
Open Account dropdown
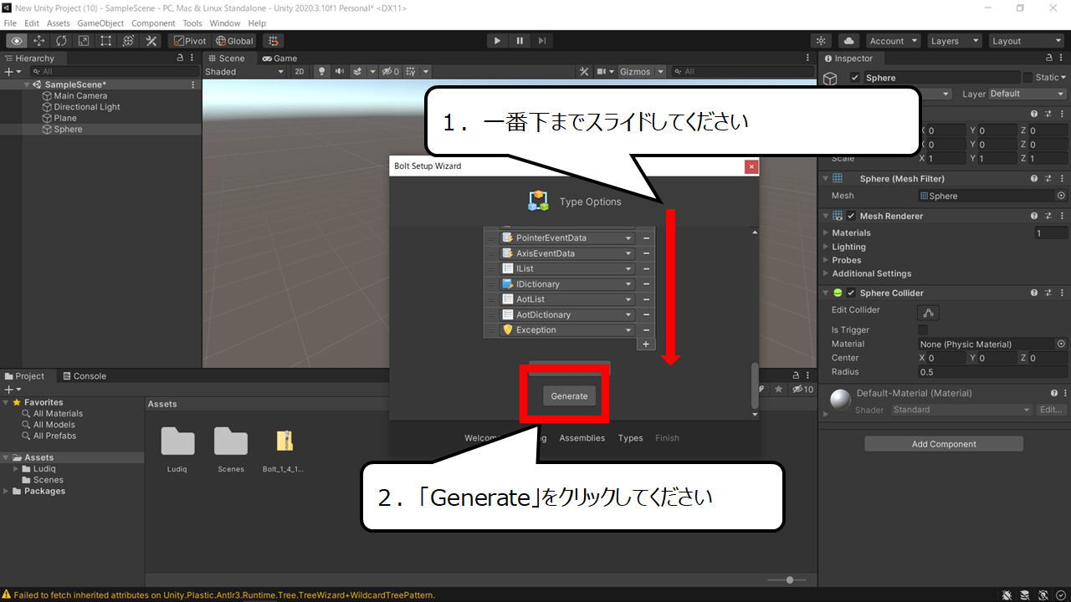(893, 41)
